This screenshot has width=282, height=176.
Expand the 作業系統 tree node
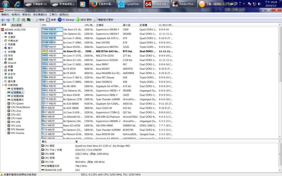coord(3,41)
